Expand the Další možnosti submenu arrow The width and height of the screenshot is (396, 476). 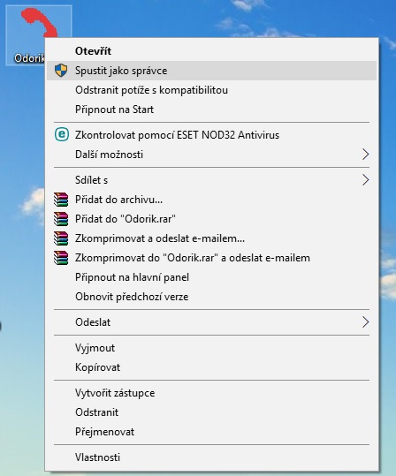point(366,155)
